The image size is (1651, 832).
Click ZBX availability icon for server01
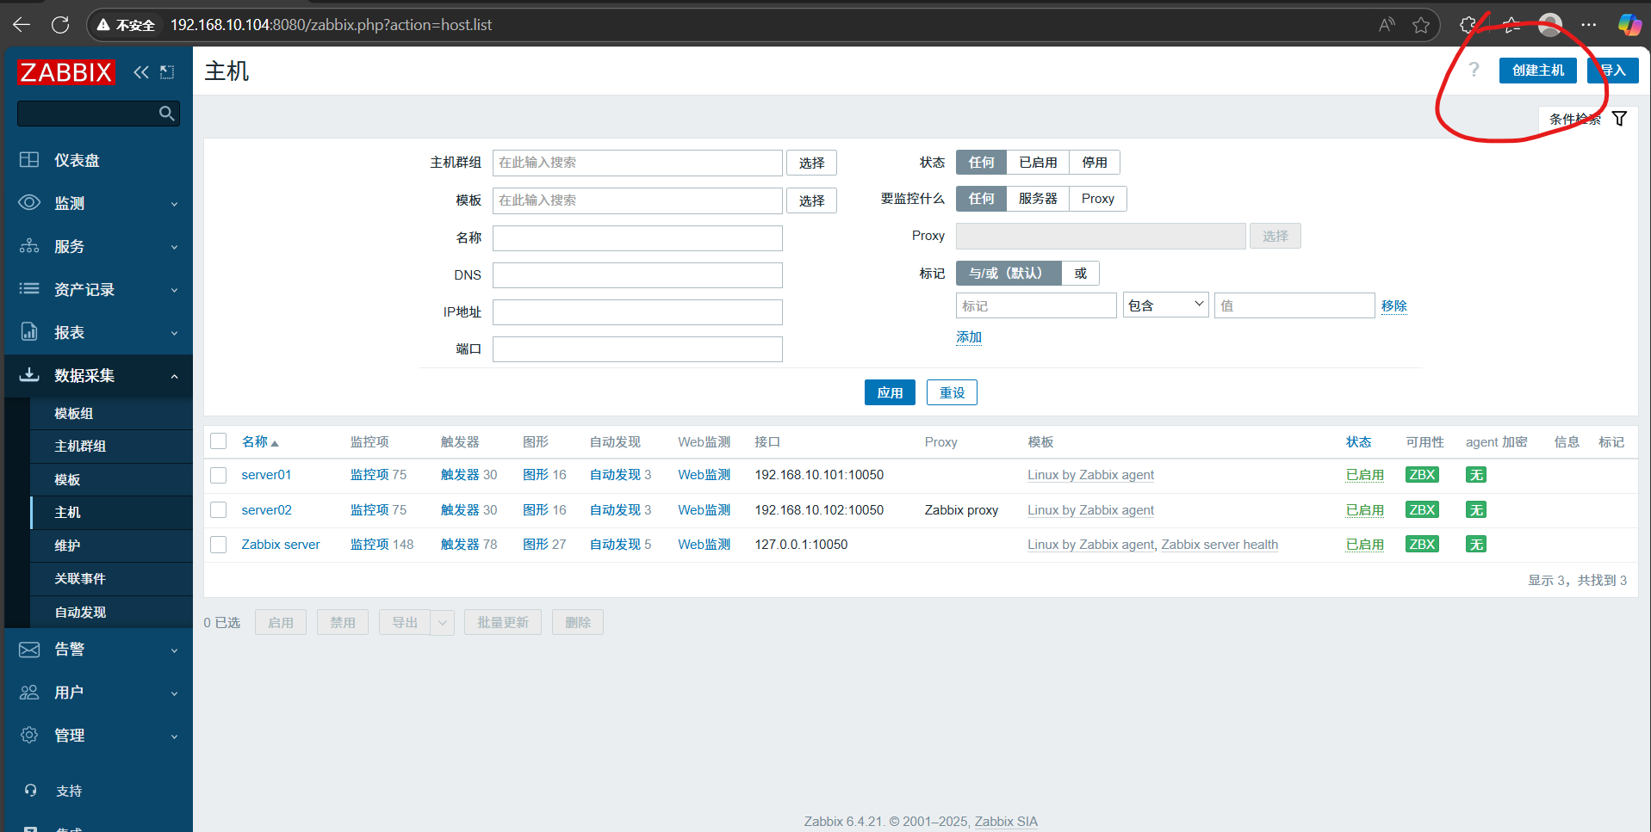pos(1422,475)
